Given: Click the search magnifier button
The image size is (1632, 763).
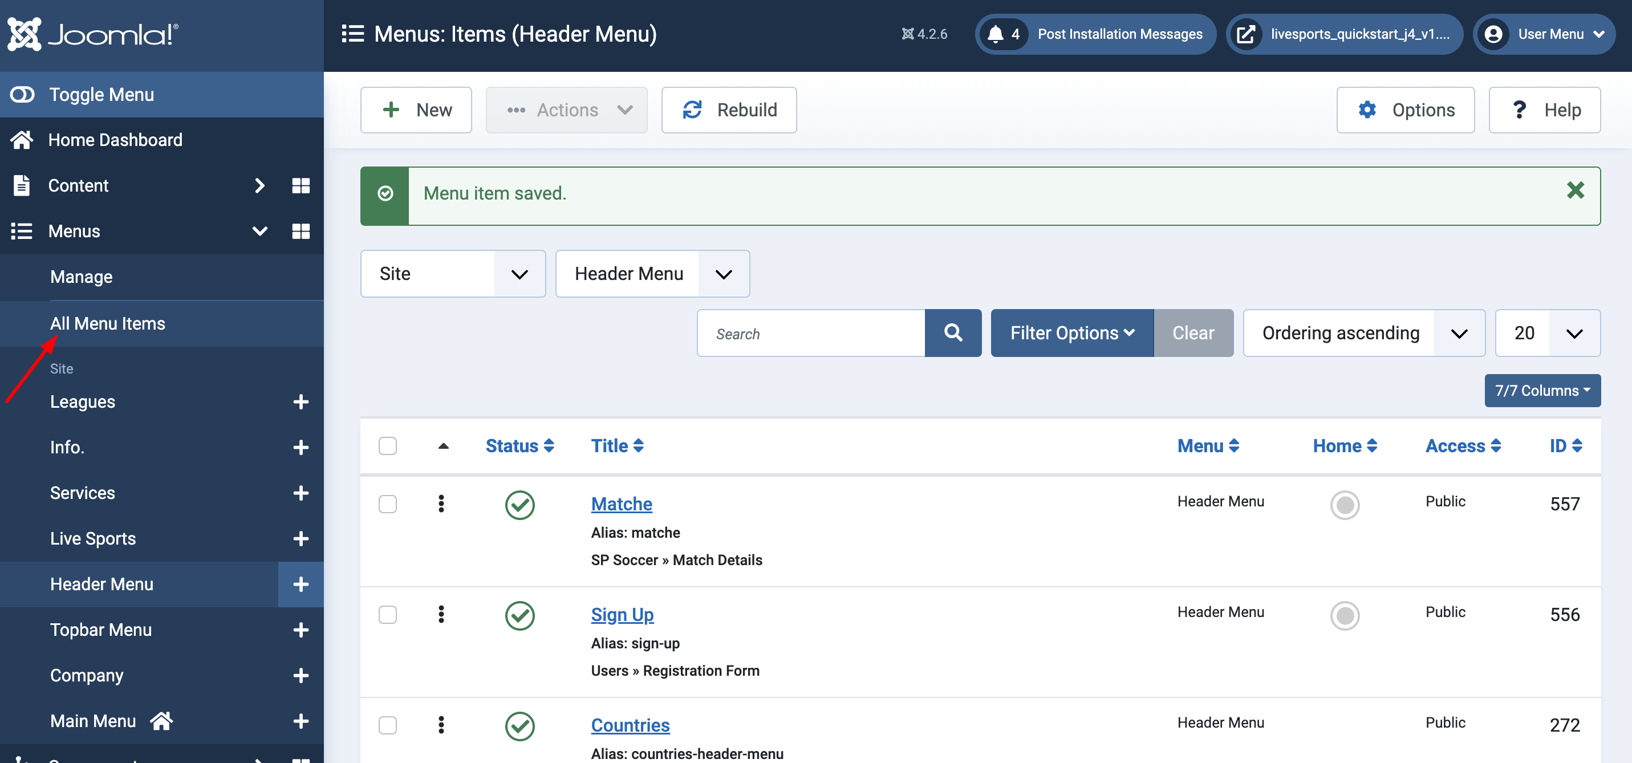Looking at the screenshot, I should 952,332.
